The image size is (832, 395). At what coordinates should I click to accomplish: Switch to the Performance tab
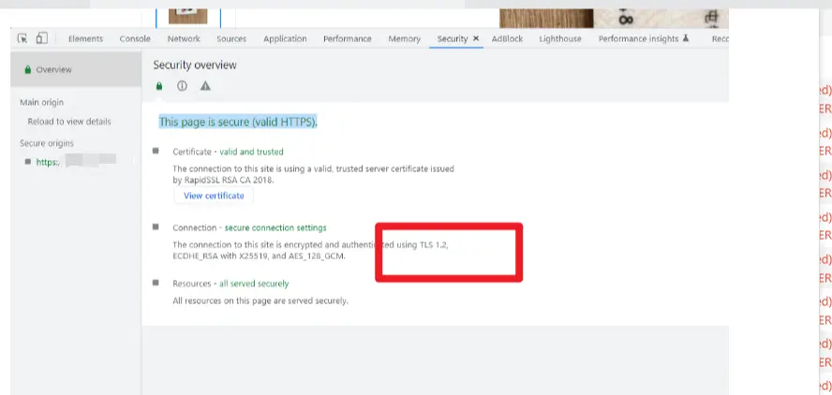[348, 38]
